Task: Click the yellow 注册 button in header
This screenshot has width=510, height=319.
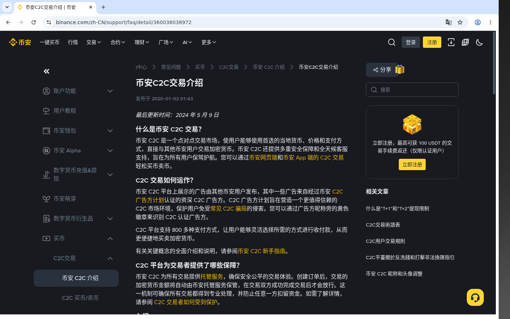Action: click(x=432, y=42)
